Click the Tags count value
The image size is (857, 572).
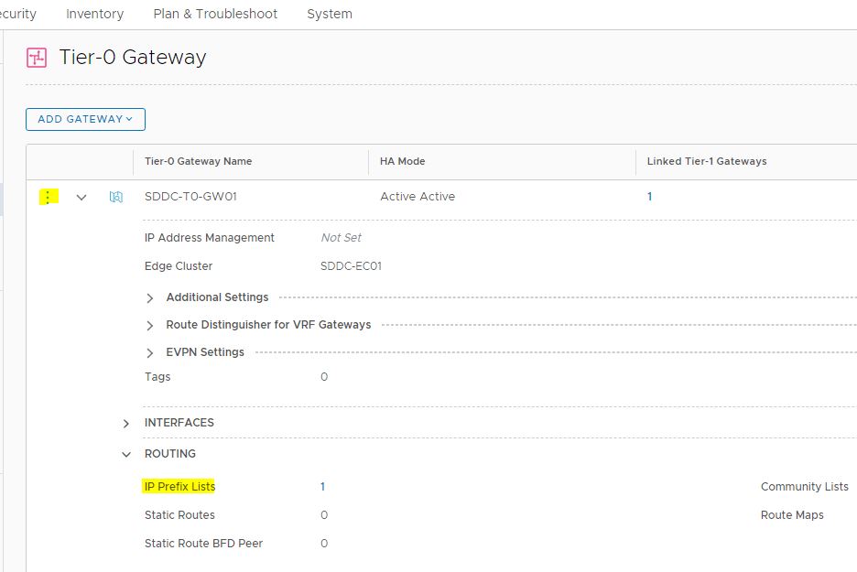pyautogui.click(x=324, y=377)
